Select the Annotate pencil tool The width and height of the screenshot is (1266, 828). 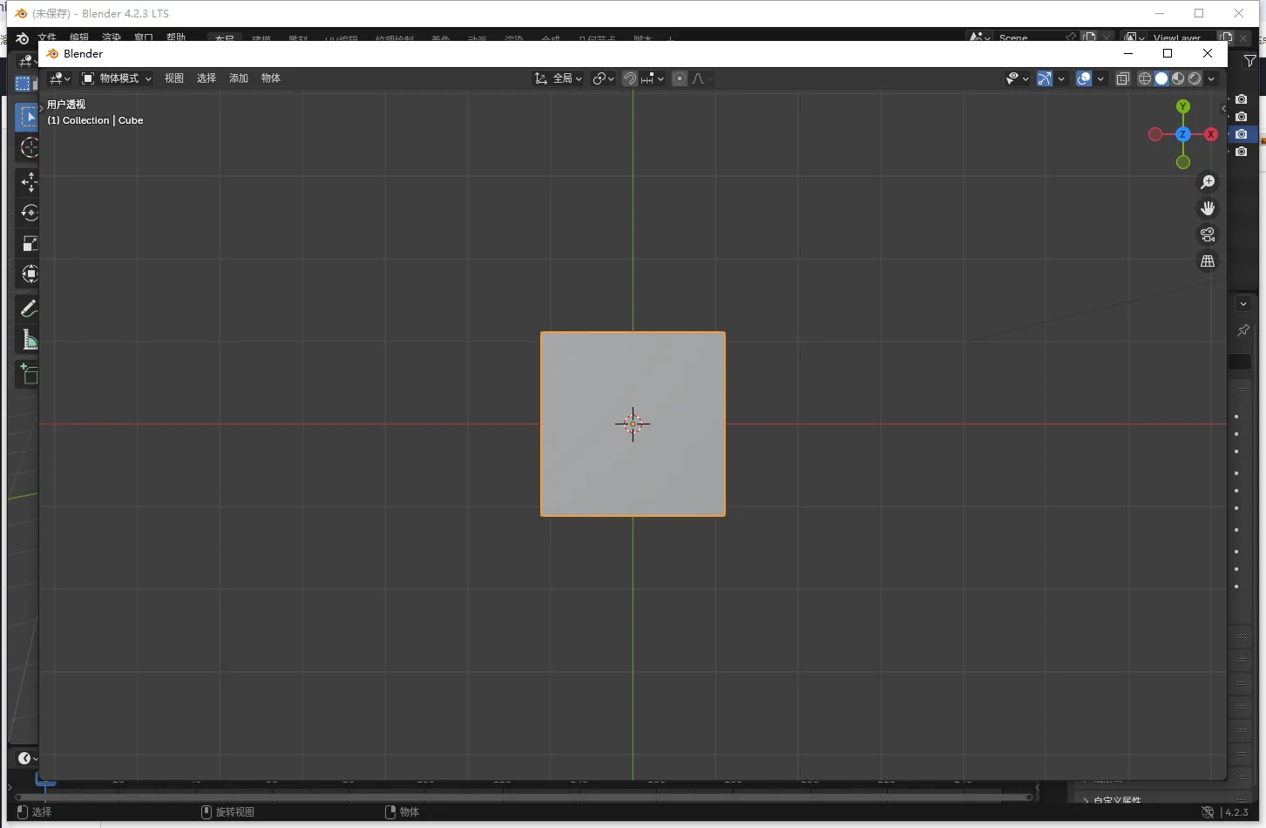pyautogui.click(x=28, y=309)
